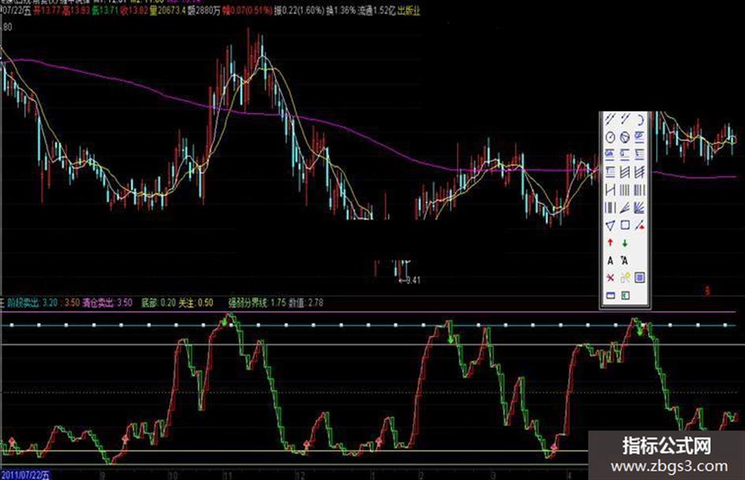Click the 9.41 lowest price label
The image size is (745, 480).
tap(410, 281)
